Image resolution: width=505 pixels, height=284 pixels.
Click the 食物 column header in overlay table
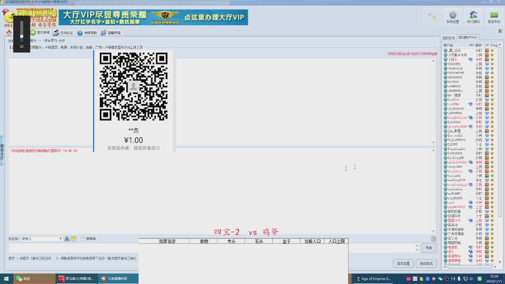pos(204,241)
